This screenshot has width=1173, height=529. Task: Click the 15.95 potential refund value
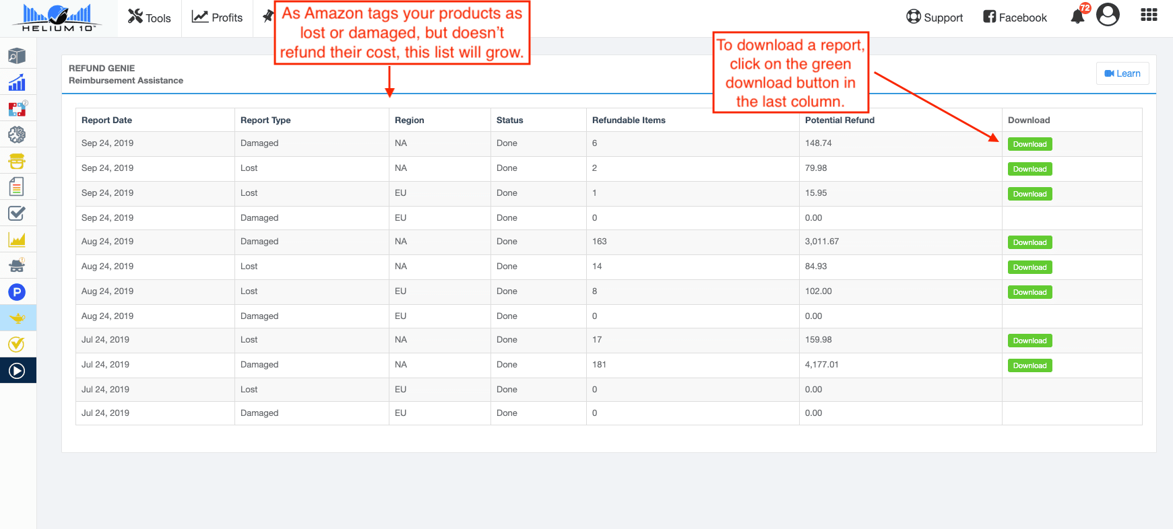point(816,192)
